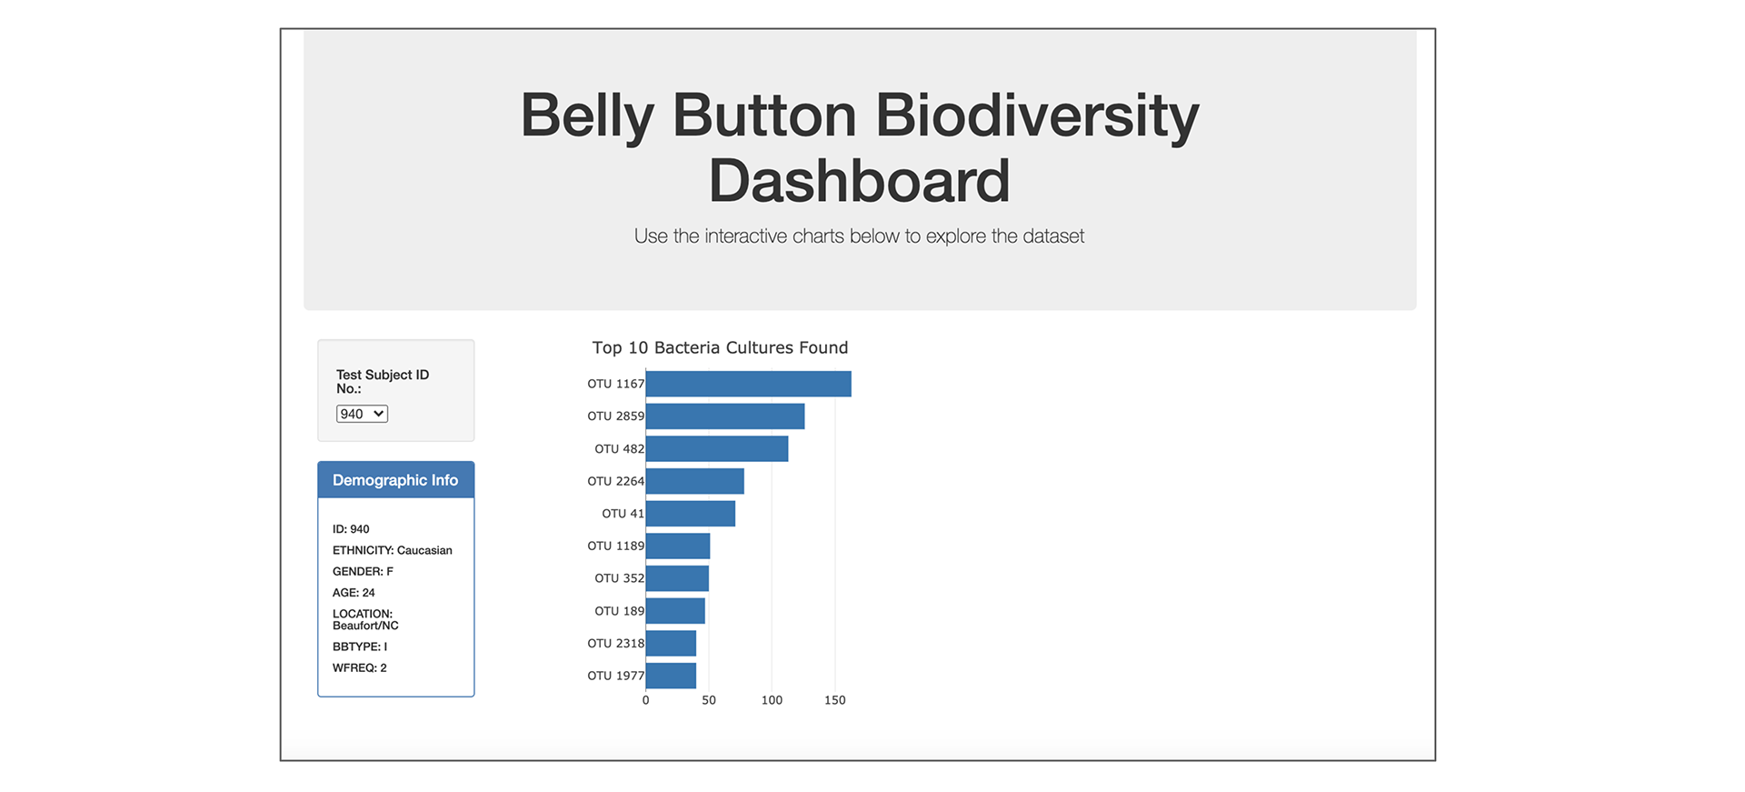The width and height of the screenshot is (1745, 792).
Task: Select the OTU 41 bar
Action: 689,514
